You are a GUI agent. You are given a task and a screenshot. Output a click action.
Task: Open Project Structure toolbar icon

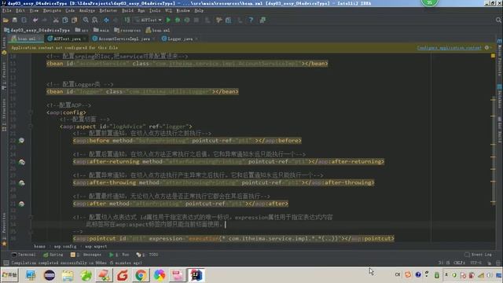coord(229,20)
